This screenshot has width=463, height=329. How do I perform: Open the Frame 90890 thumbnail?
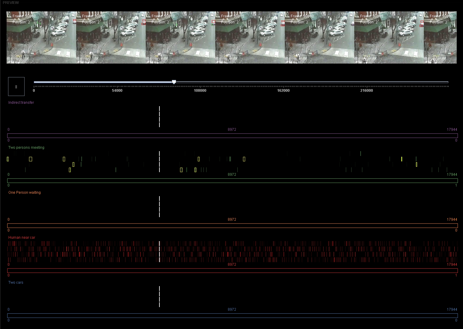[x=440, y=37]
